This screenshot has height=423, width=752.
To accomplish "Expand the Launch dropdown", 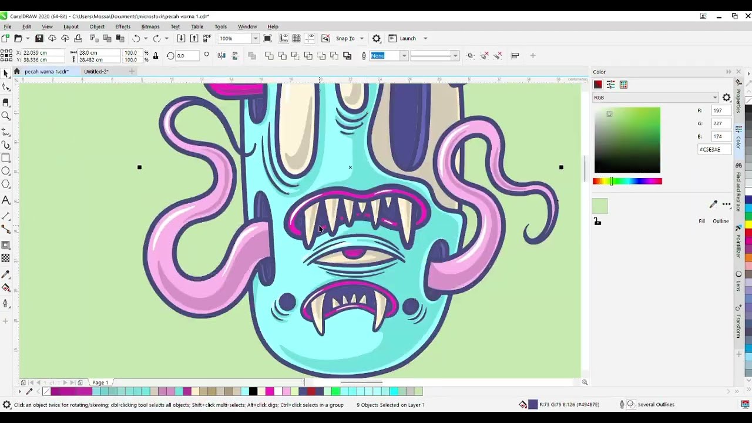I will point(425,39).
